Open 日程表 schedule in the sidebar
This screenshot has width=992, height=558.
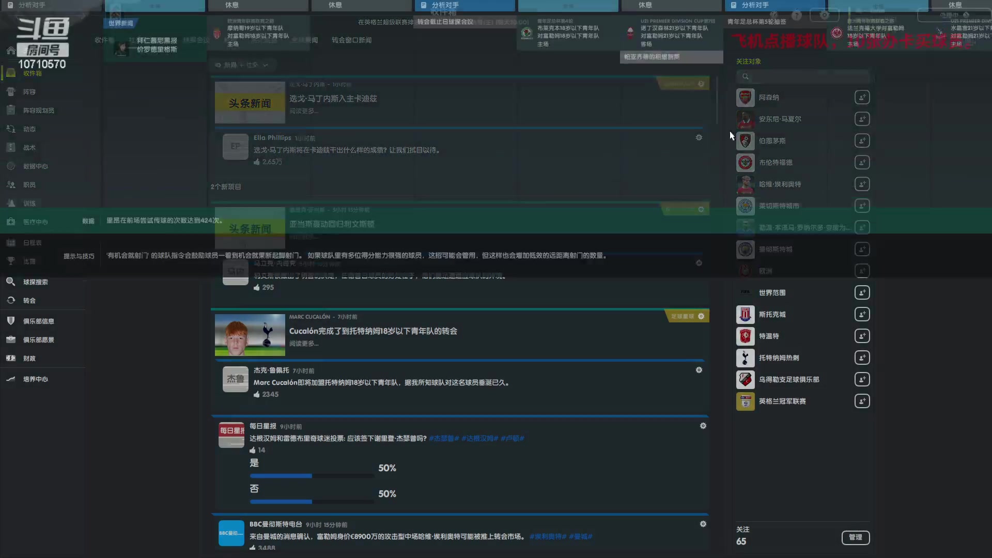pyautogui.click(x=32, y=243)
